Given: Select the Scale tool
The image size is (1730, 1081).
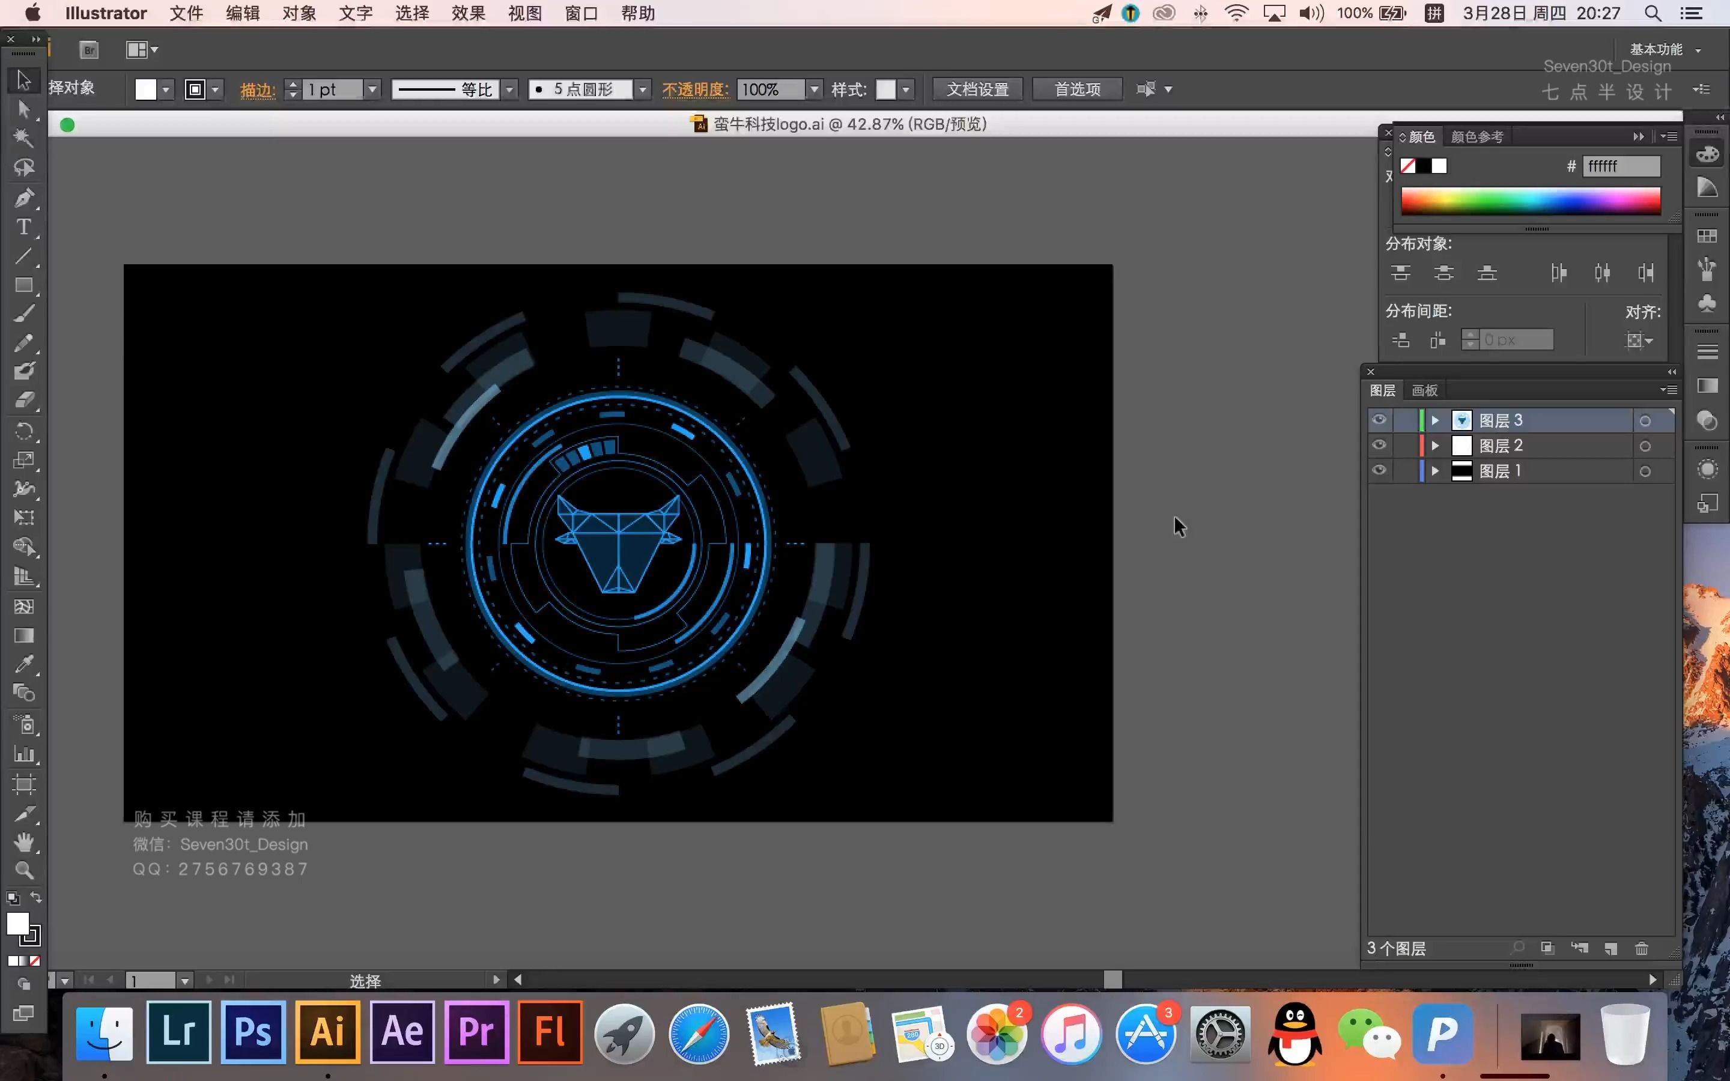Looking at the screenshot, I should [x=23, y=459].
